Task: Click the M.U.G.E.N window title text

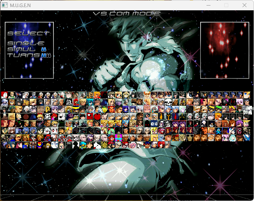Action: [x=20, y=6]
